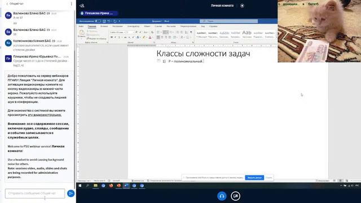
Task: Click the blue button in sharing notification
Action: coord(254,178)
